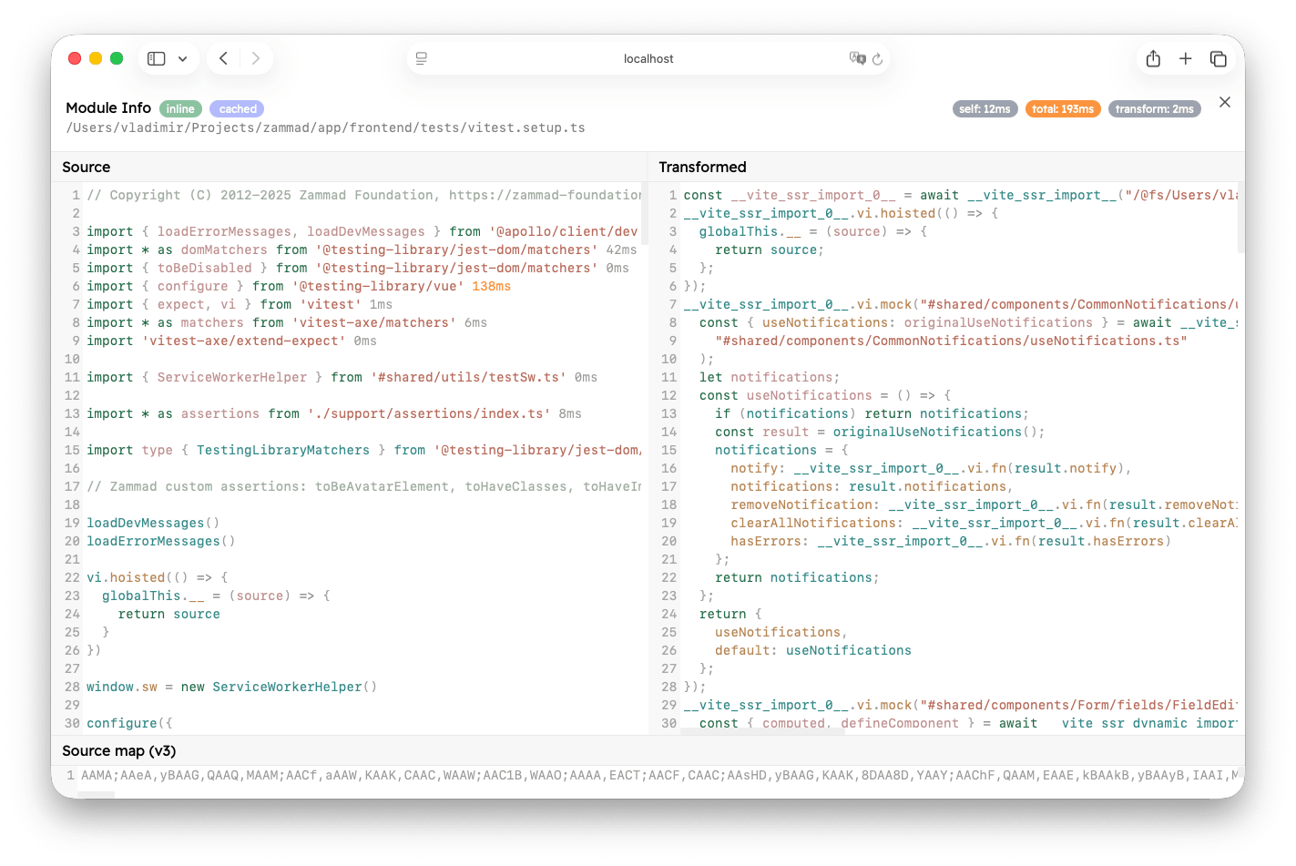
Task: Reload the localhost page
Action: [x=877, y=58]
